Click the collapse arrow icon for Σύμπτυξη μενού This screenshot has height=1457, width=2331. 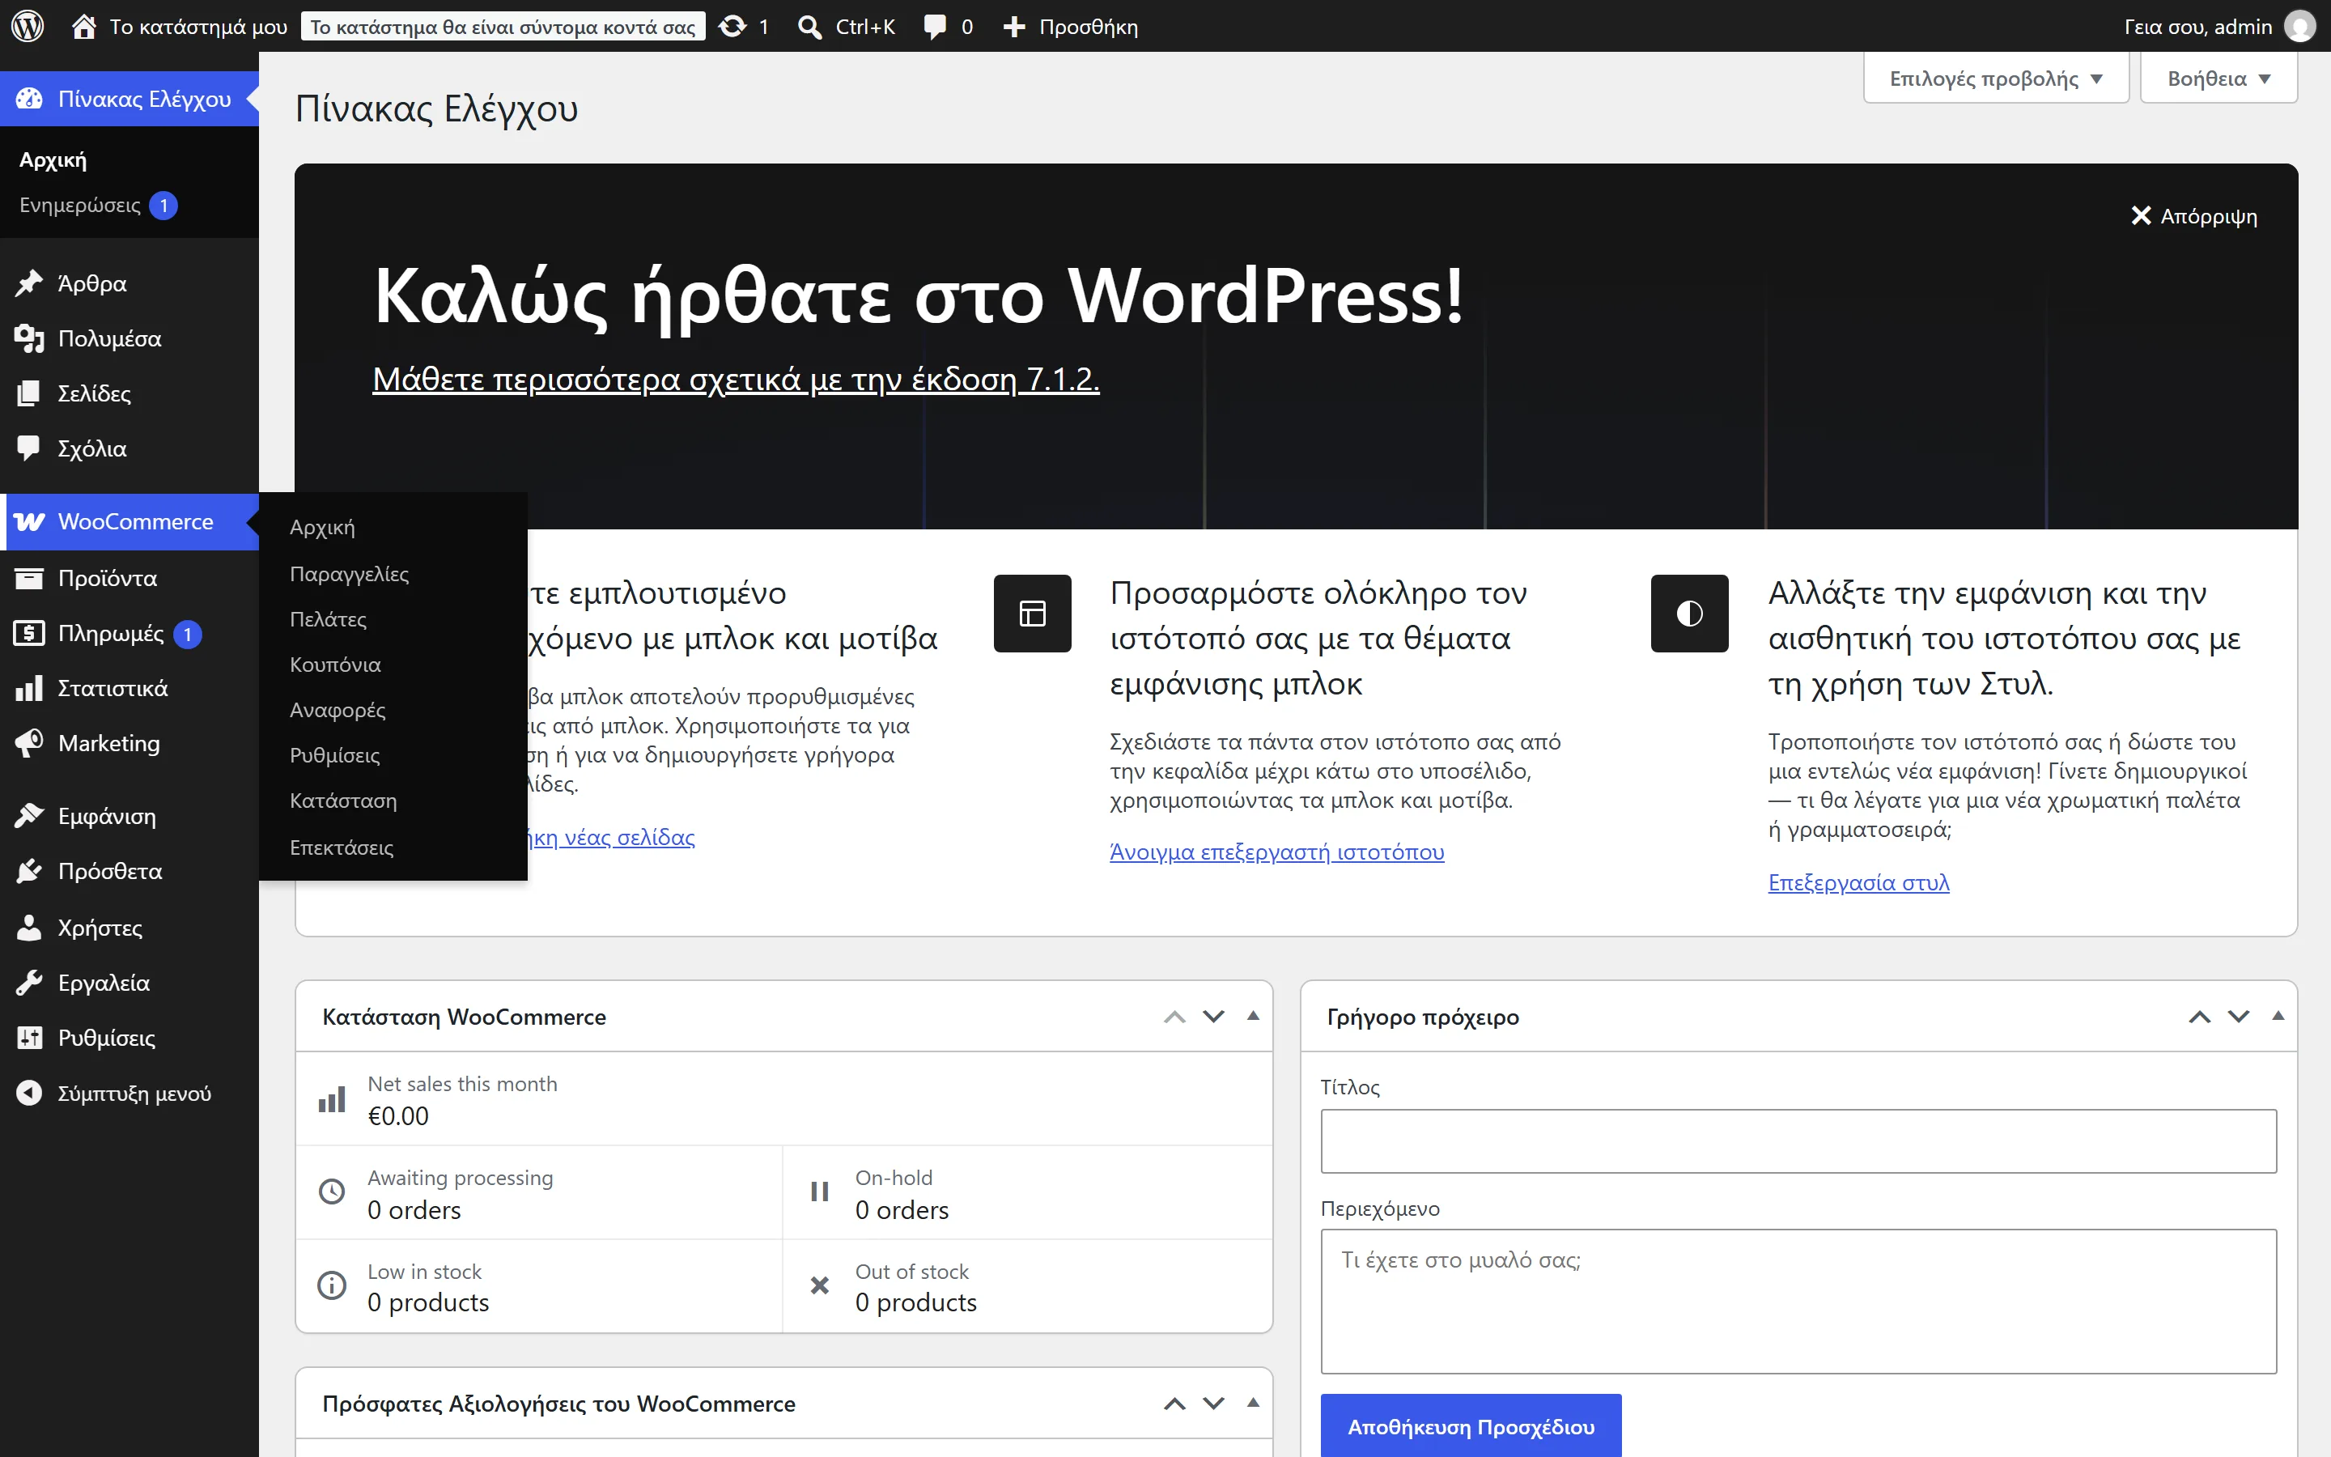click(30, 1093)
